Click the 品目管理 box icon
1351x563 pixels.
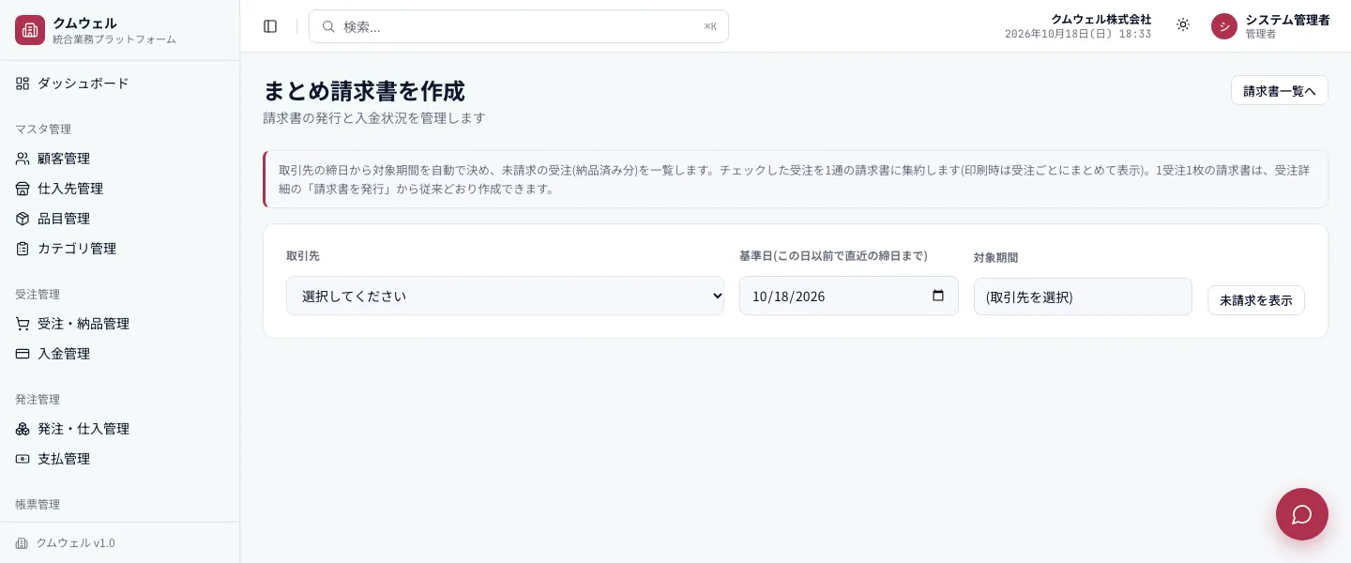23,219
